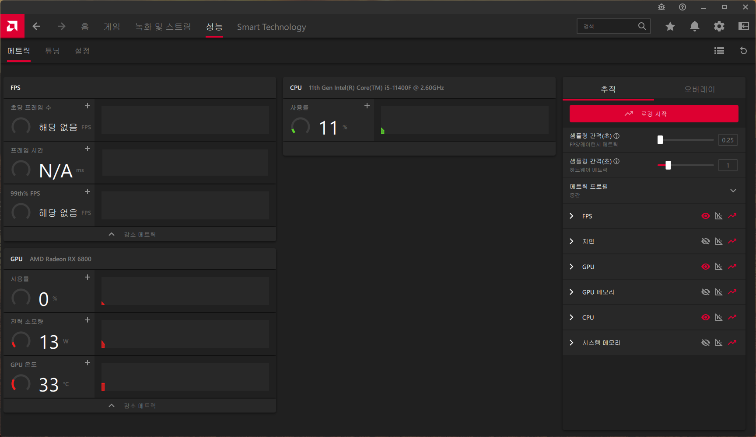Expand the GPU 메모리 tracking group
The width and height of the screenshot is (756, 437).
(571, 292)
